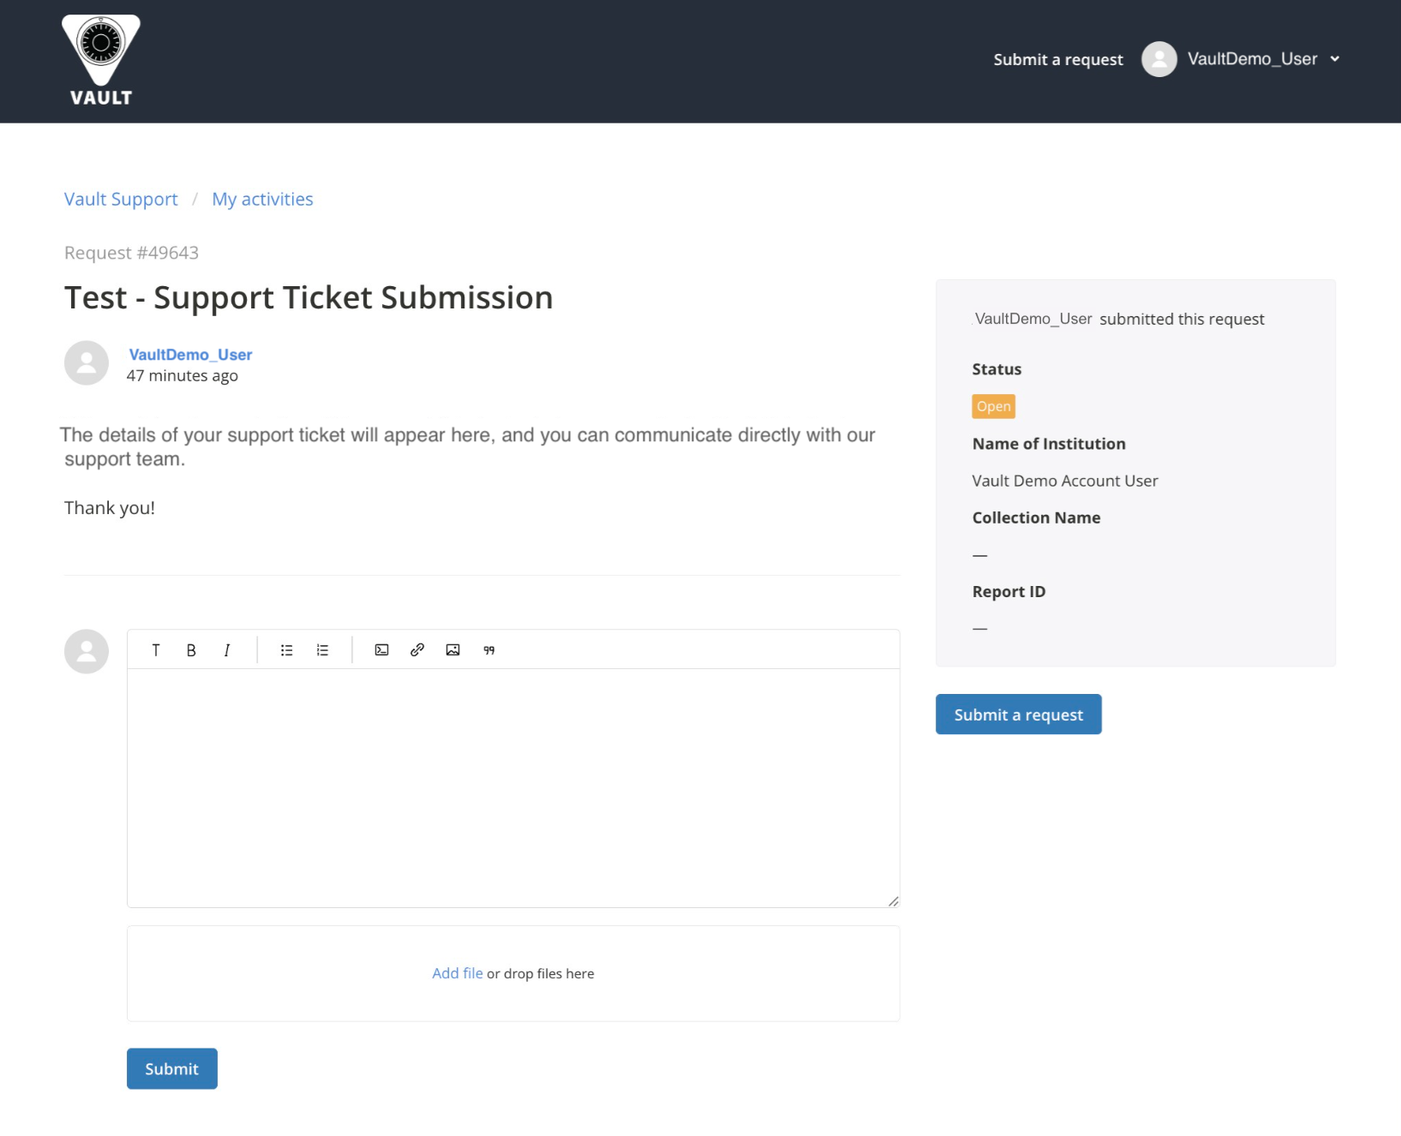This screenshot has width=1401, height=1136.
Task: Toggle italic formatting in comment editor
Action: (x=227, y=650)
